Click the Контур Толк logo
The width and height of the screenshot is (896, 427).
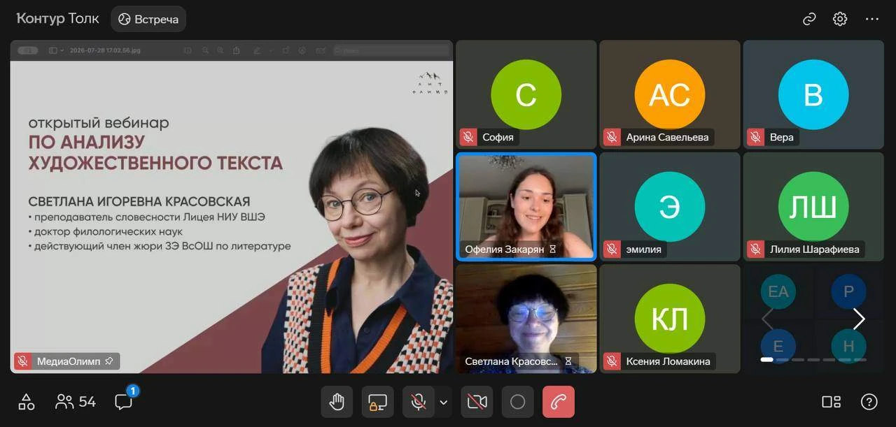click(57, 19)
